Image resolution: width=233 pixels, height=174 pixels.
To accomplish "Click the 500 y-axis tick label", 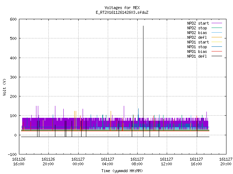I will (x=13, y=39).
